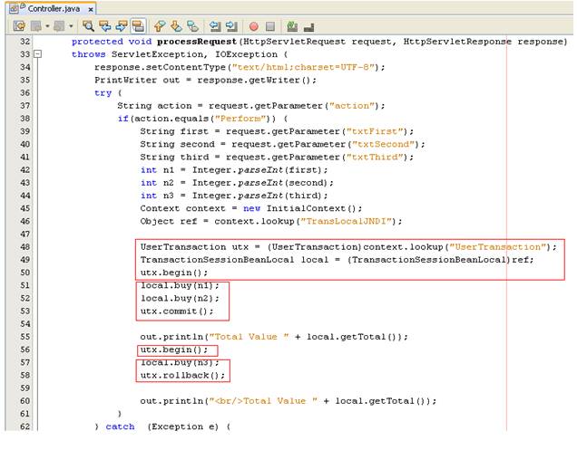
Task: Click the Find Selection magnifier icon
Action: (x=88, y=26)
